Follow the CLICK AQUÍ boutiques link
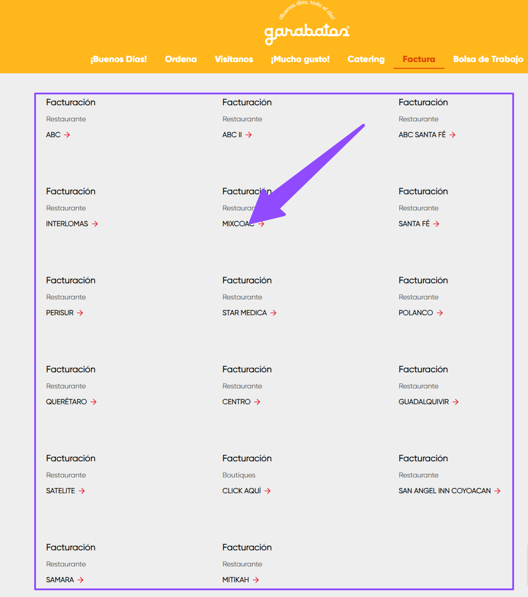 [x=242, y=491]
